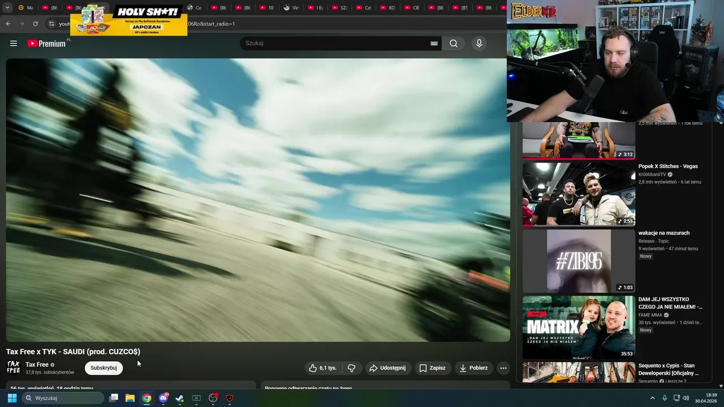The image size is (724, 407).
Task: Save the video with Zapisz
Action: click(x=432, y=368)
